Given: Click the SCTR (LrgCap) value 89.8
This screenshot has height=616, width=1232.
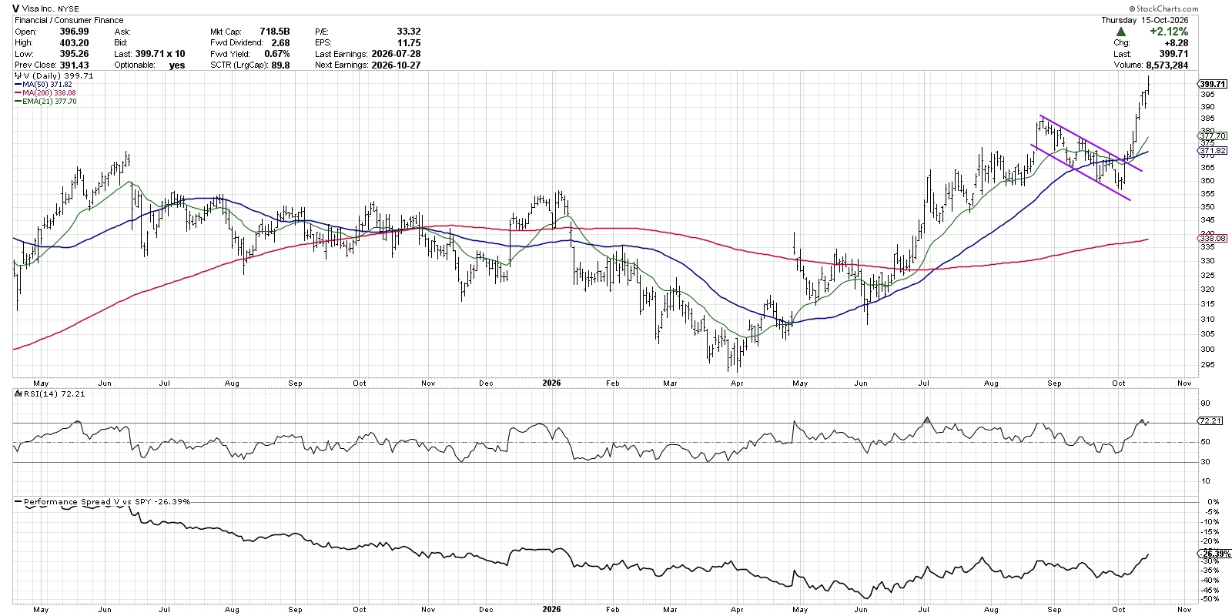Looking at the screenshot, I should [x=280, y=65].
